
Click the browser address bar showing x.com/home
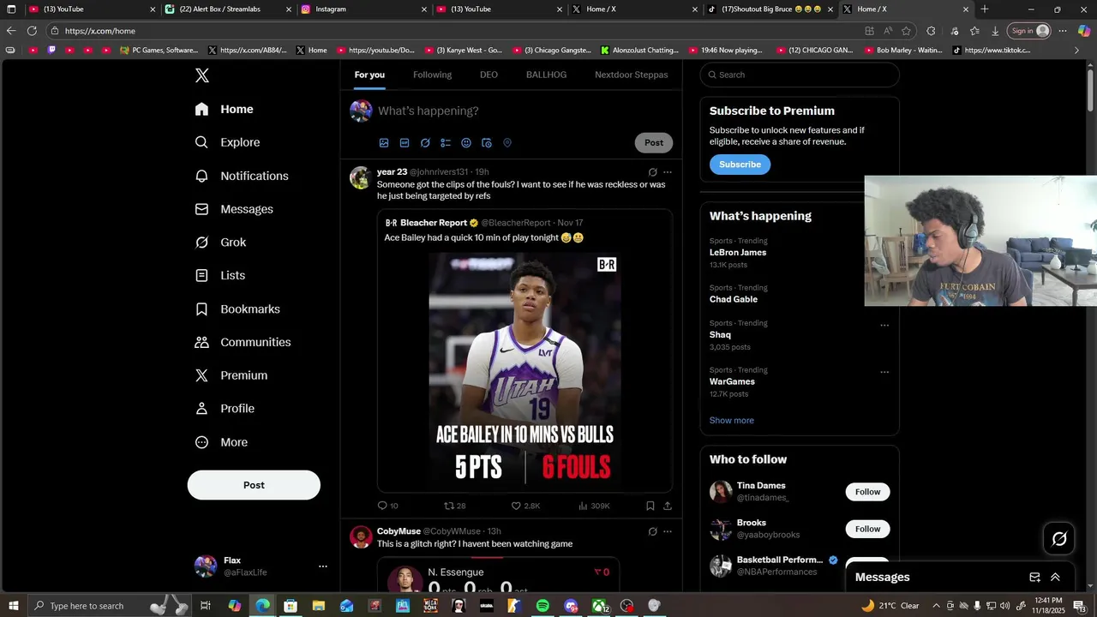(454, 31)
